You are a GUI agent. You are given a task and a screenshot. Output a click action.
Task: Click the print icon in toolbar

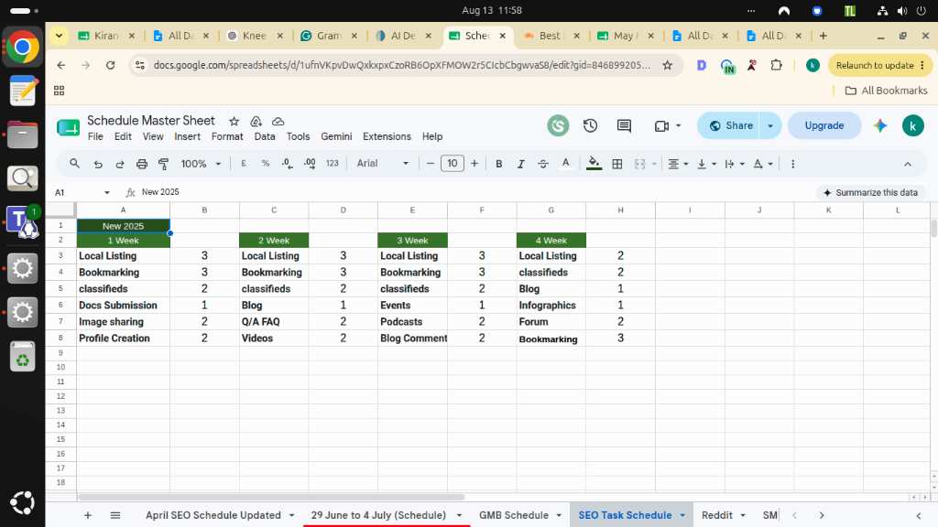pos(142,164)
